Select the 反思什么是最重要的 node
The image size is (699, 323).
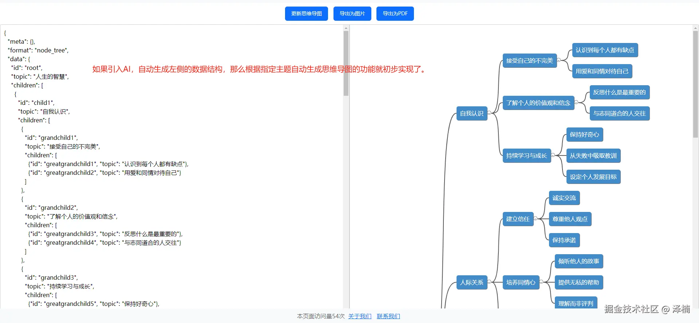point(619,92)
